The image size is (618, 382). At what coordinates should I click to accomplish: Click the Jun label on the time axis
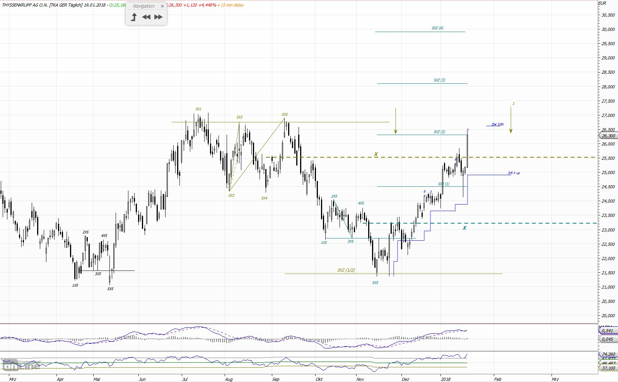[142, 379]
